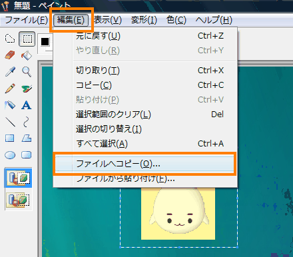
Task: Select the Airbrush spray tool
Action: coord(10,105)
